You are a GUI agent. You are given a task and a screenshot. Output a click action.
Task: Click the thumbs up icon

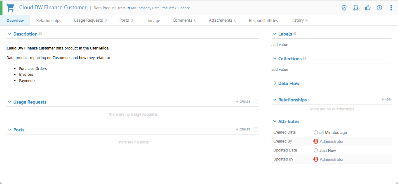coord(368,8)
